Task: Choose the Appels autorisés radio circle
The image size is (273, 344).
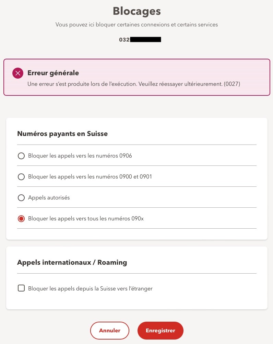Action: tap(21, 198)
